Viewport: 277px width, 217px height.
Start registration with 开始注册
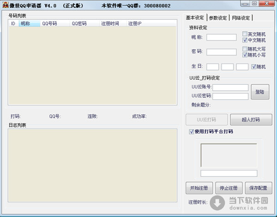coord(199,188)
